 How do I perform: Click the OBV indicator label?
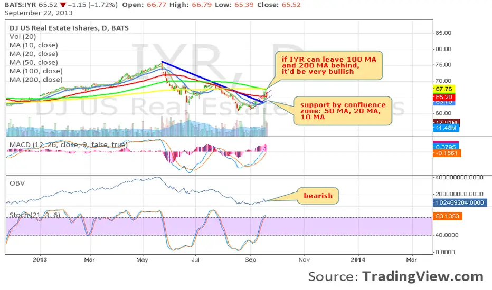[x=17, y=183]
